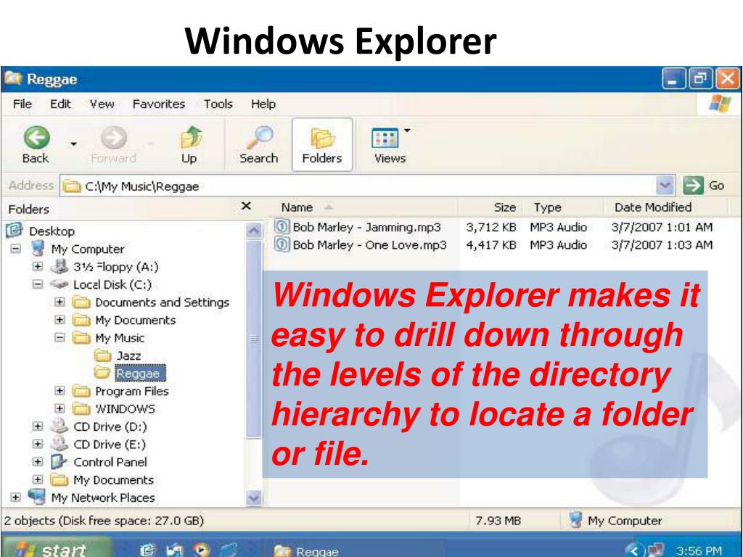Image resolution: width=743 pixels, height=557 pixels.
Task: Select Desktop icon in folder tree
Action: [x=15, y=230]
